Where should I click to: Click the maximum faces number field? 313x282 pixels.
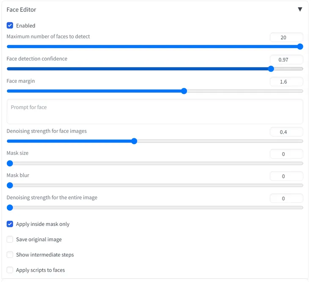pos(286,37)
